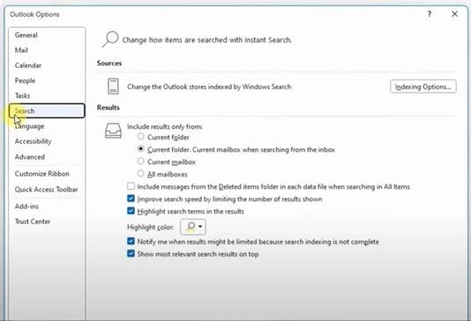Select the Current folder radio option
The image size is (471, 321).
[x=140, y=137]
